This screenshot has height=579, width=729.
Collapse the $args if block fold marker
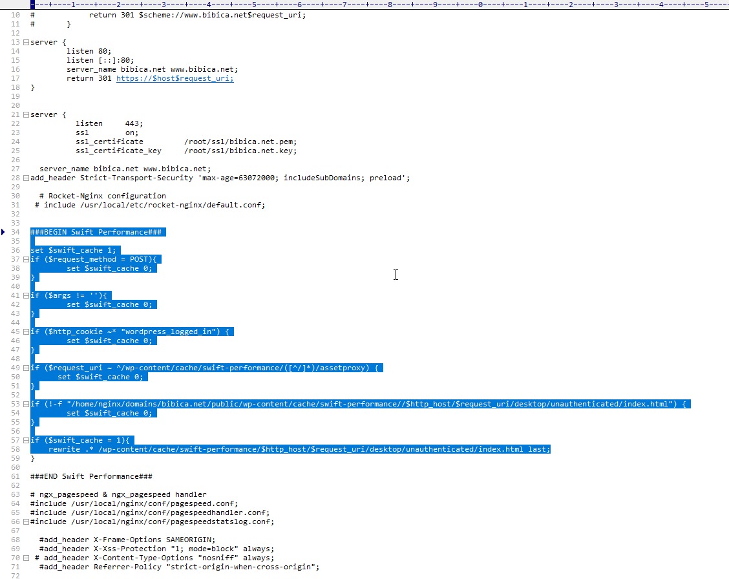(26, 295)
